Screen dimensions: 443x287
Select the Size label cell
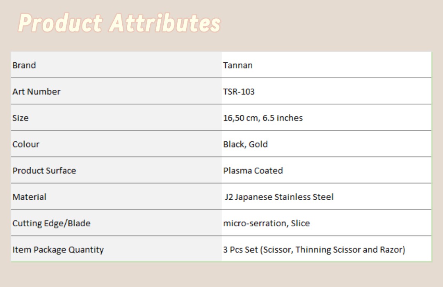[x=116, y=118]
